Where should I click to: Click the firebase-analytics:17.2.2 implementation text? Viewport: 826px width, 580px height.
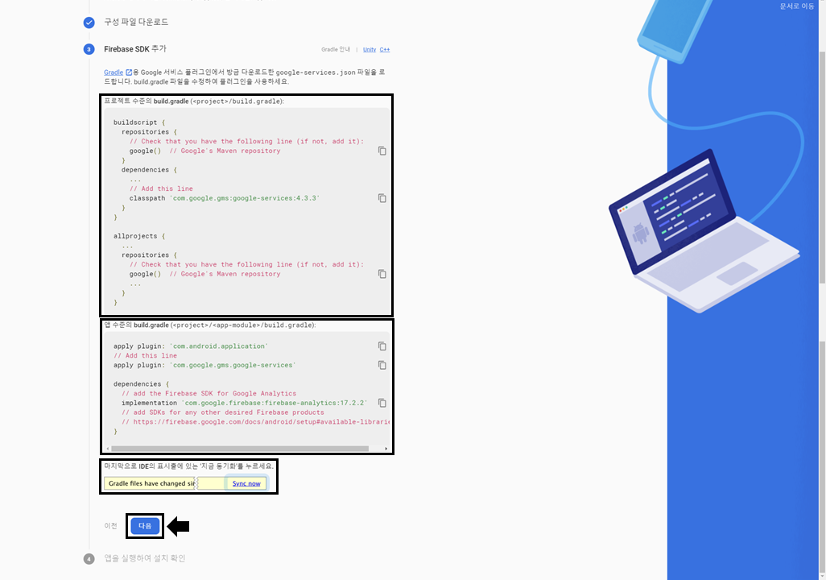(244, 403)
